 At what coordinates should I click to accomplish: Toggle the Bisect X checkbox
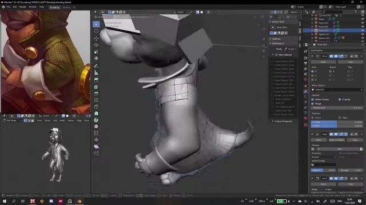(x=331, y=71)
